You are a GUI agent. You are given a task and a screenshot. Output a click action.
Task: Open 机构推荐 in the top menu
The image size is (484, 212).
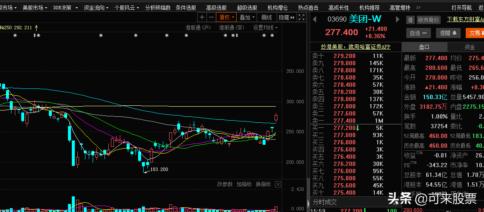(370, 8)
